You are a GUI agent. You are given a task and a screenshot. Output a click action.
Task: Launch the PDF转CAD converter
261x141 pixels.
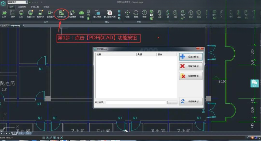pyautogui.click(x=61, y=14)
